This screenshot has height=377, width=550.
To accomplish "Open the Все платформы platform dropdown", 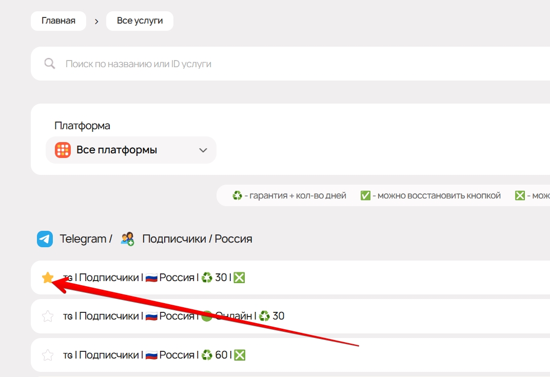I will pos(131,150).
